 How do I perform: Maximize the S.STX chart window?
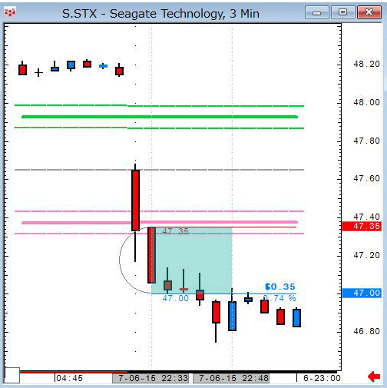[343, 12]
